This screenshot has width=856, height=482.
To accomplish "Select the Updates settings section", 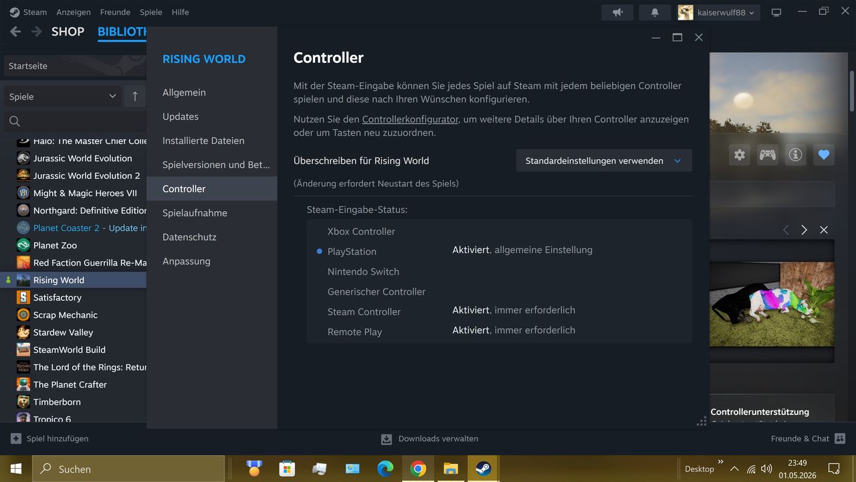I will tap(211, 116).
